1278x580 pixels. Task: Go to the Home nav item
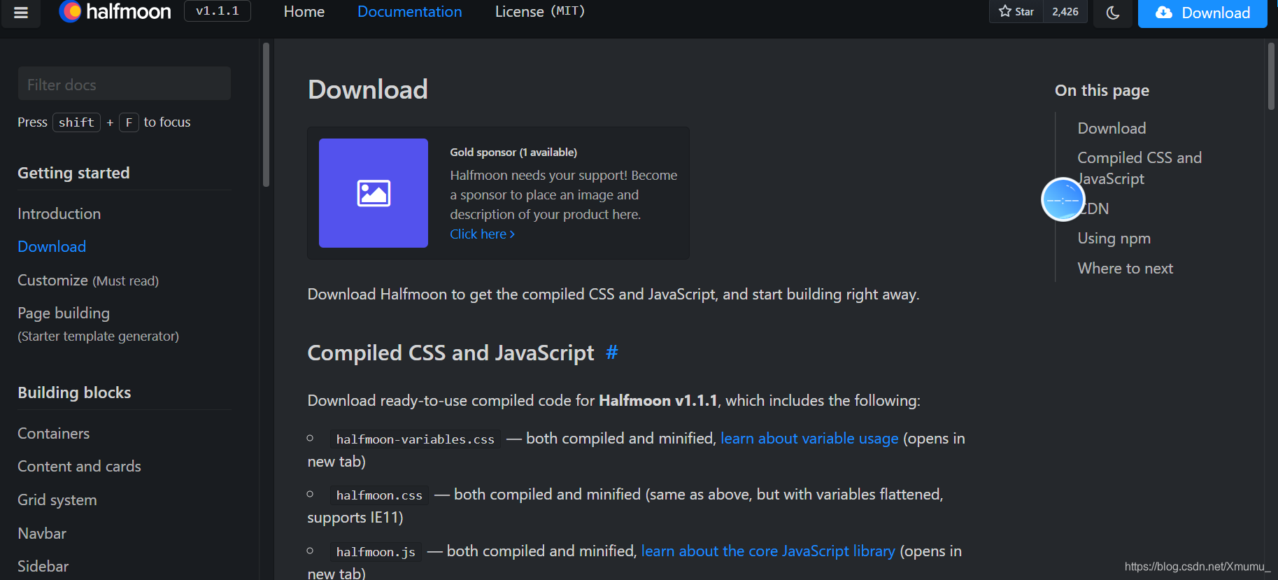[304, 12]
